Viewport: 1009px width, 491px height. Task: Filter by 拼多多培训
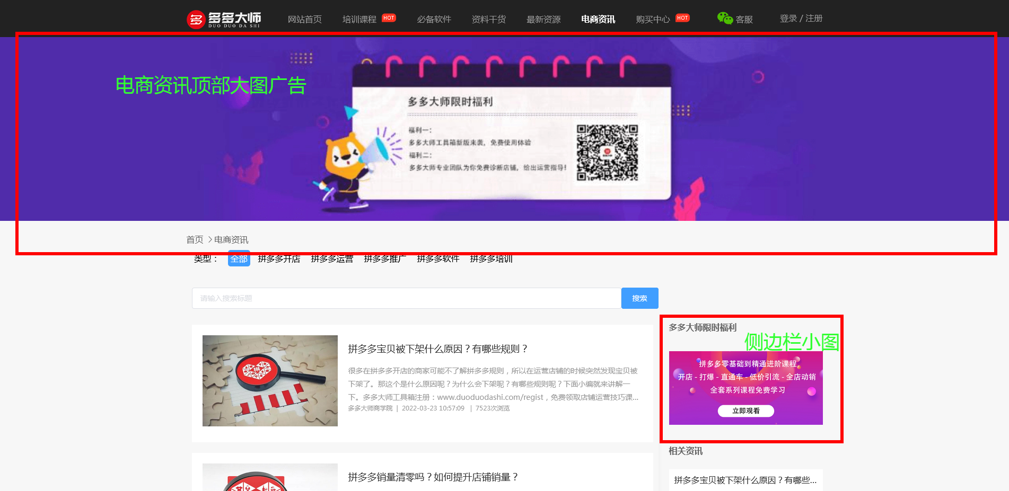coord(491,258)
